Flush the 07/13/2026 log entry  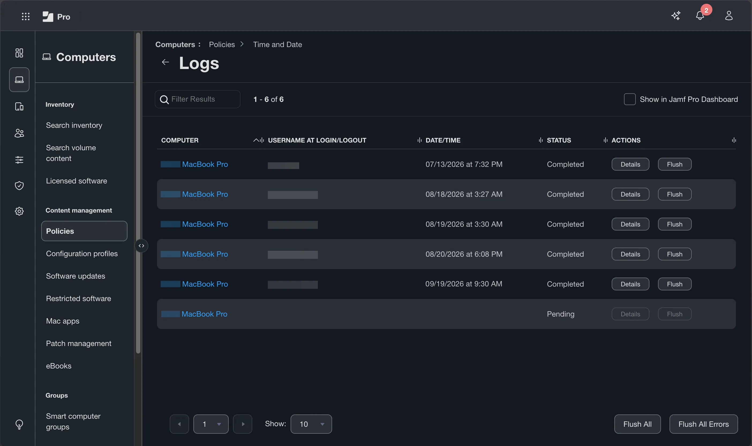(x=675, y=164)
